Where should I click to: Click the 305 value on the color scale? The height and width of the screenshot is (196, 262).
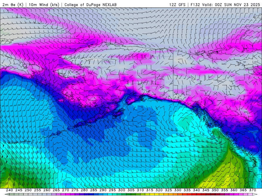[x=131, y=190]
